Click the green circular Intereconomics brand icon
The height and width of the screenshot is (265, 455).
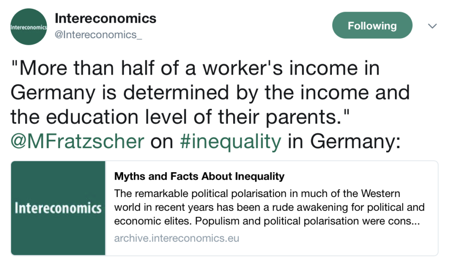tap(28, 26)
